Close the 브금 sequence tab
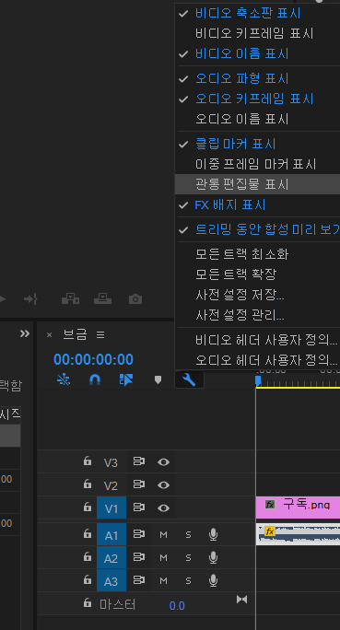This screenshot has width=340, height=630. coord(49,335)
